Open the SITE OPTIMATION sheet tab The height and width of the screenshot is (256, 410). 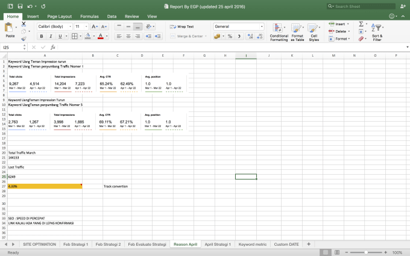(x=39, y=244)
